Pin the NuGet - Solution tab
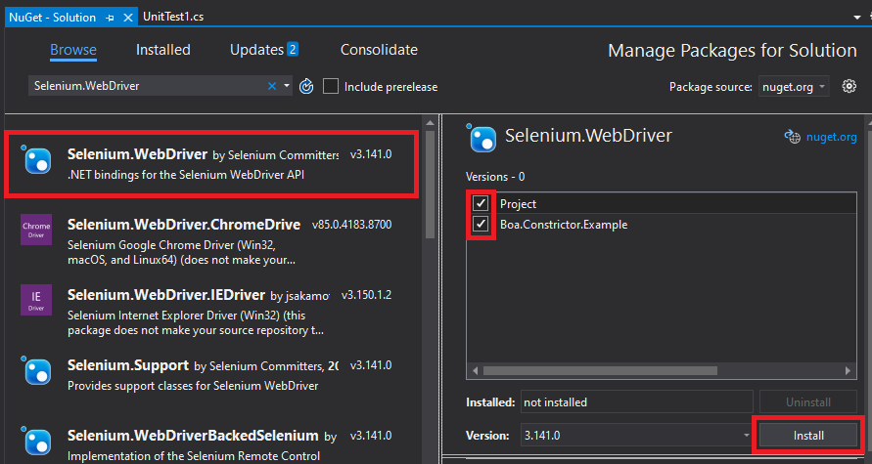 pos(111,18)
